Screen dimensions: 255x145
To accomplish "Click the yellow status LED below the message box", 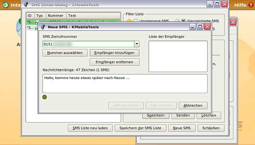I will click(45, 97).
